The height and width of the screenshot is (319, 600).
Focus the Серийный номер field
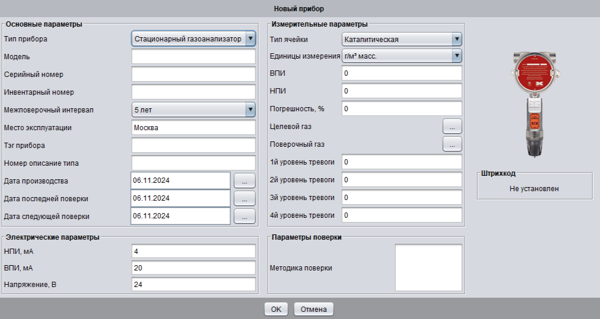tap(193, 75)
